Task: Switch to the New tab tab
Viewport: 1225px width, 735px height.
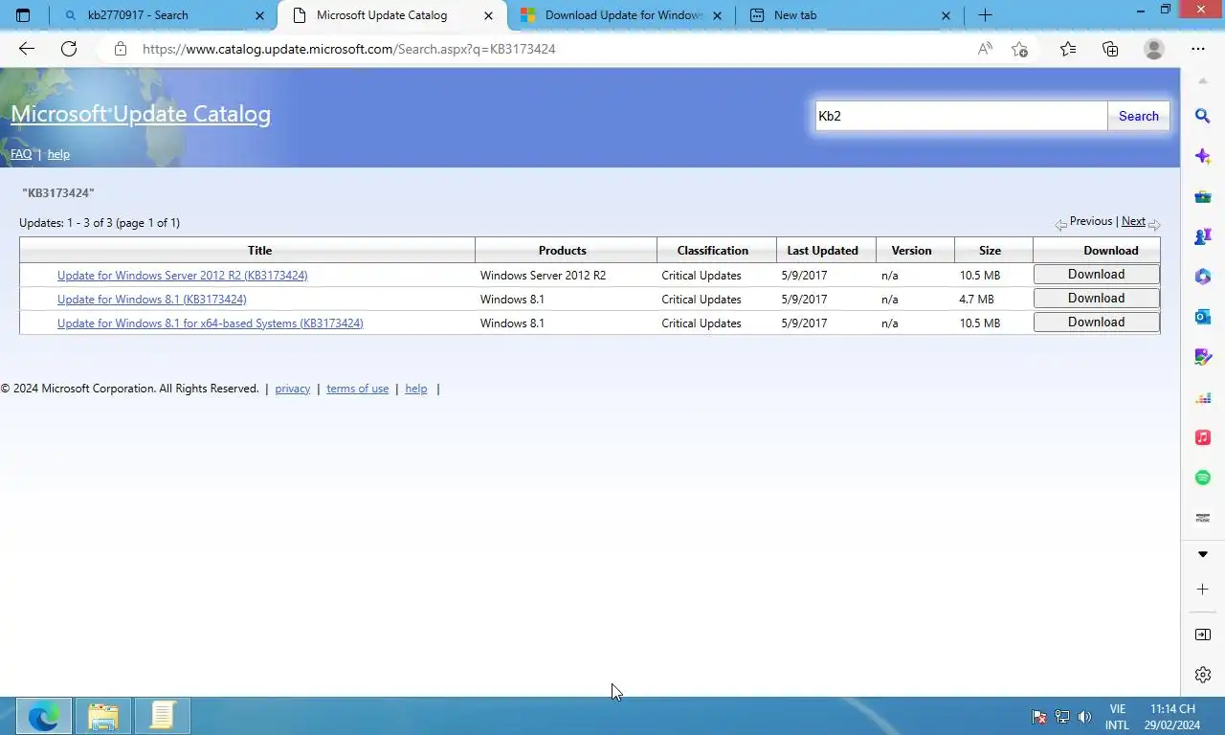Action: [849, 15]
